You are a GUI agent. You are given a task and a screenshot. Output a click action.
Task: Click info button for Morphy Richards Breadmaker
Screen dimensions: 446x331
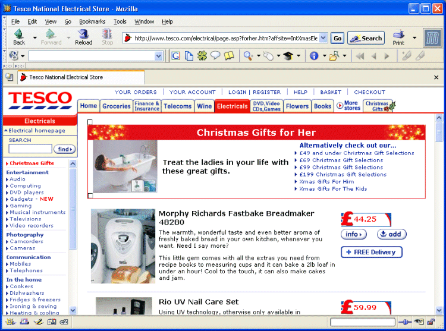(x=354, y=234)
